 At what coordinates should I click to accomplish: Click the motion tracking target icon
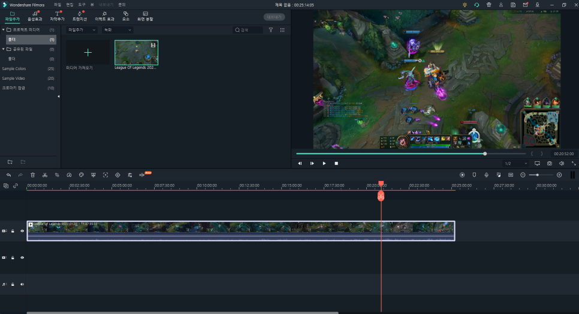pyautogui.click(x=105, y=175)
